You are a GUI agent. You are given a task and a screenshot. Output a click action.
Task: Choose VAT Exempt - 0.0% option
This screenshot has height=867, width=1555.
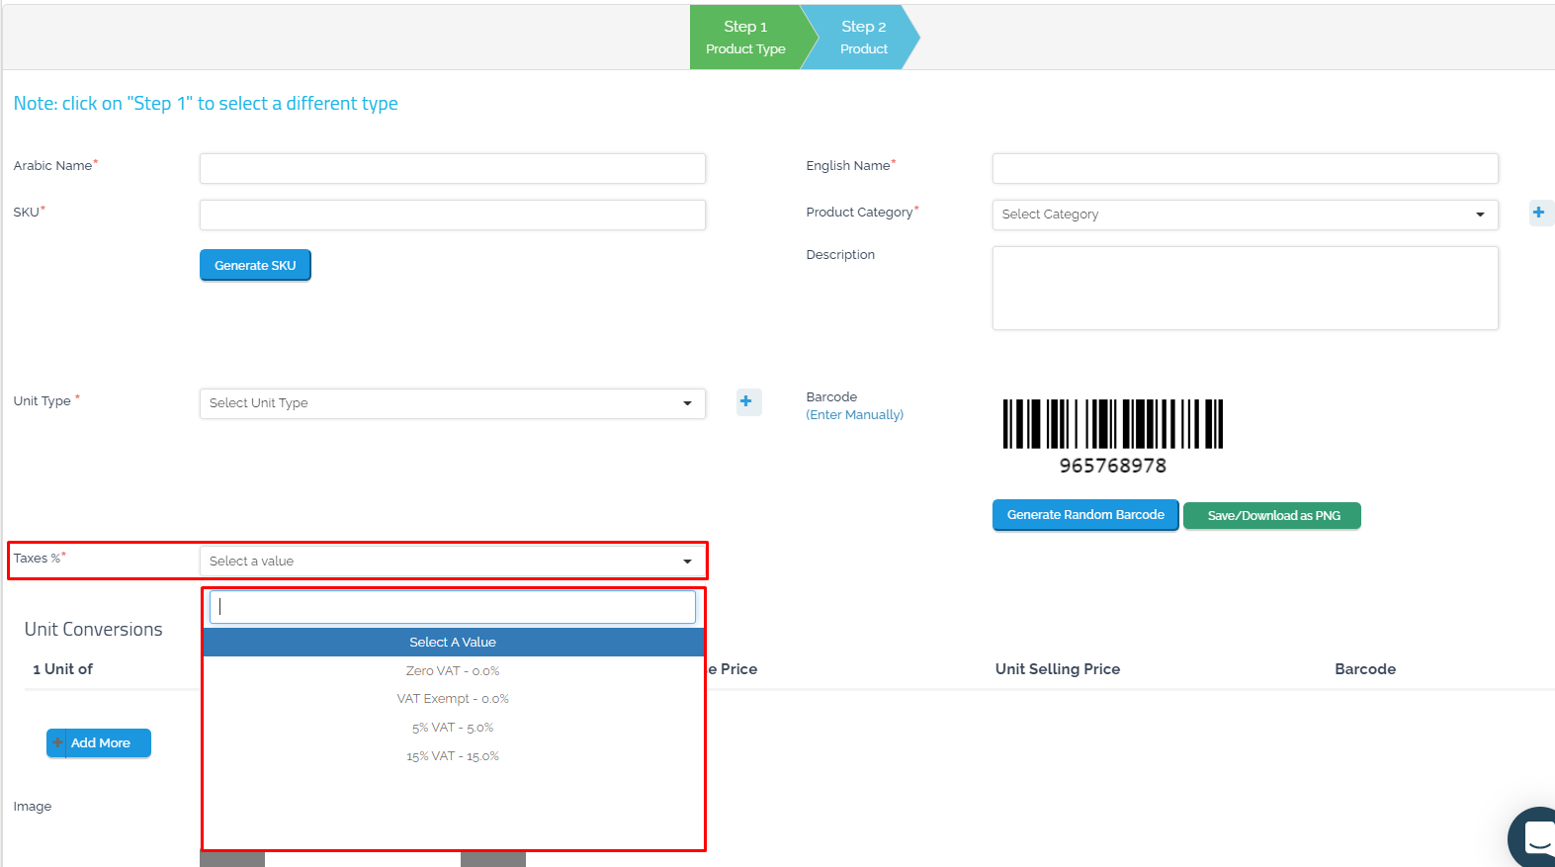click(453, 699)
